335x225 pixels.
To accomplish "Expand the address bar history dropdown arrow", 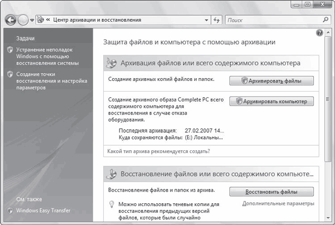I will pyautogui.click(x=205, y=20).
